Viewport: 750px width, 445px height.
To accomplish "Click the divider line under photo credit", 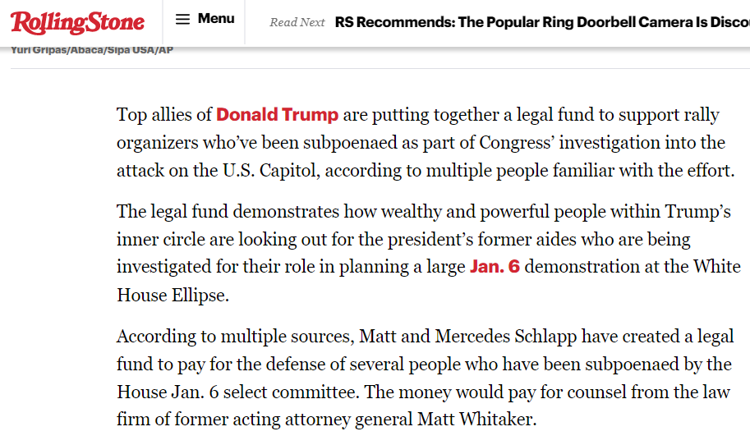I will [380, 68].
